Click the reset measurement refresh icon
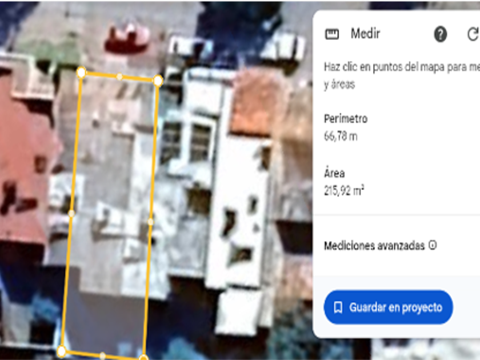 click(473, 34)
